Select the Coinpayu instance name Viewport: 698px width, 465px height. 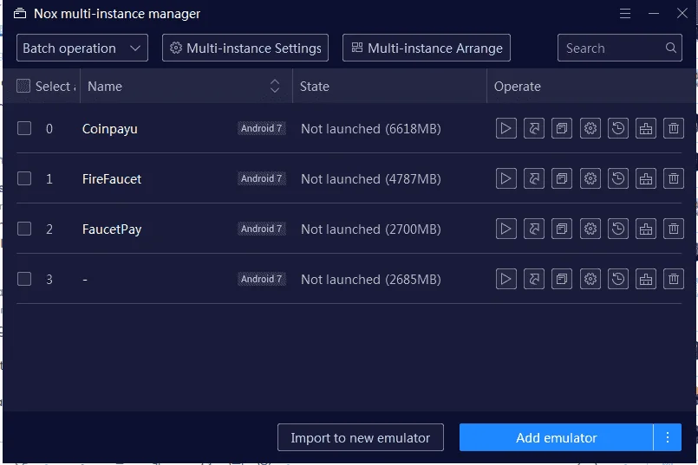110,129
